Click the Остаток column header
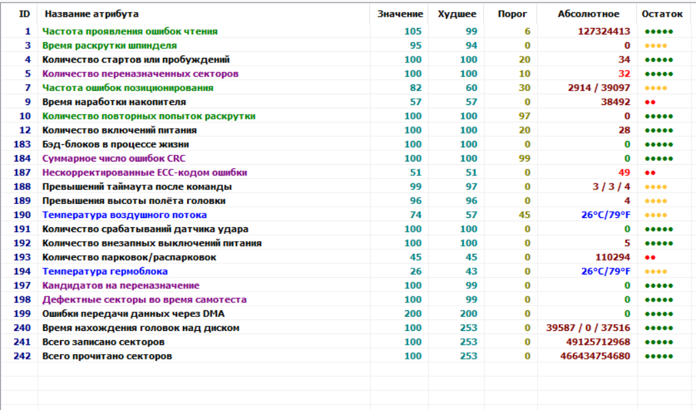The image size is (696, 410). click(661, 14)
